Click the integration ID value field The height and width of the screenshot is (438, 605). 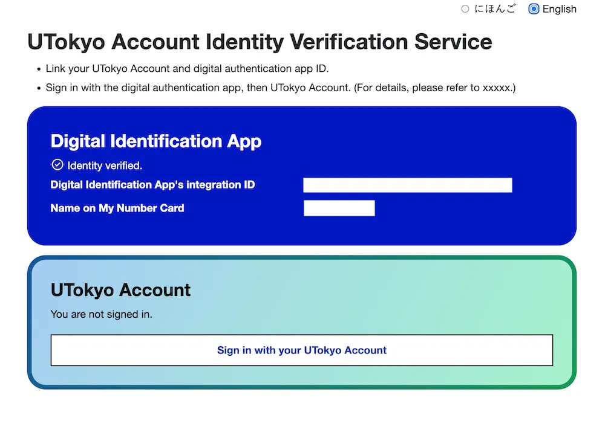[x=407, y=185]
